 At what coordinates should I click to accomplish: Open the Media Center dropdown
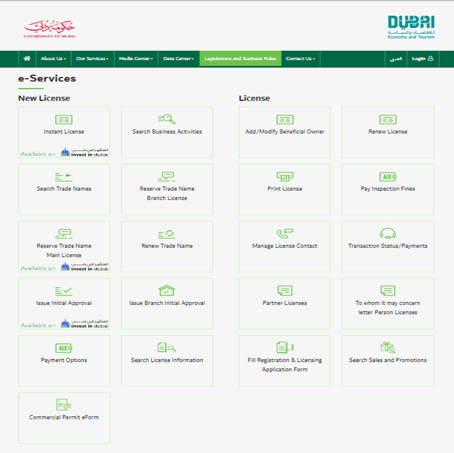point(136,59)
